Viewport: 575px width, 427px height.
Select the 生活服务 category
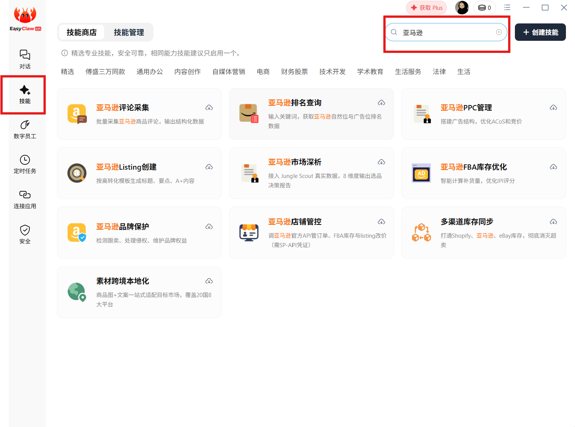coord(408,72)
